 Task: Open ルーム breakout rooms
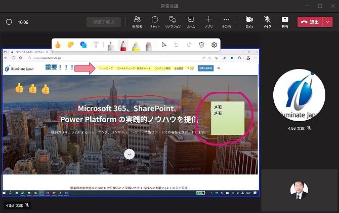point(191,22)
